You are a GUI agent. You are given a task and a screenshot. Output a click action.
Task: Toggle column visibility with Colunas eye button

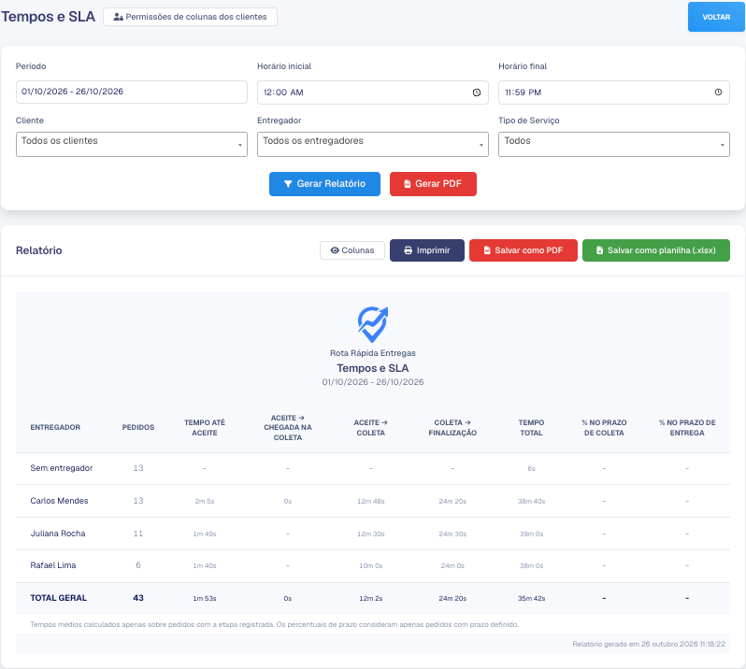352,250
